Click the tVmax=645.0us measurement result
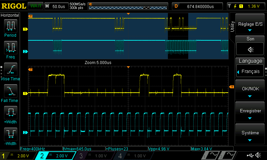 pos(84,149)
